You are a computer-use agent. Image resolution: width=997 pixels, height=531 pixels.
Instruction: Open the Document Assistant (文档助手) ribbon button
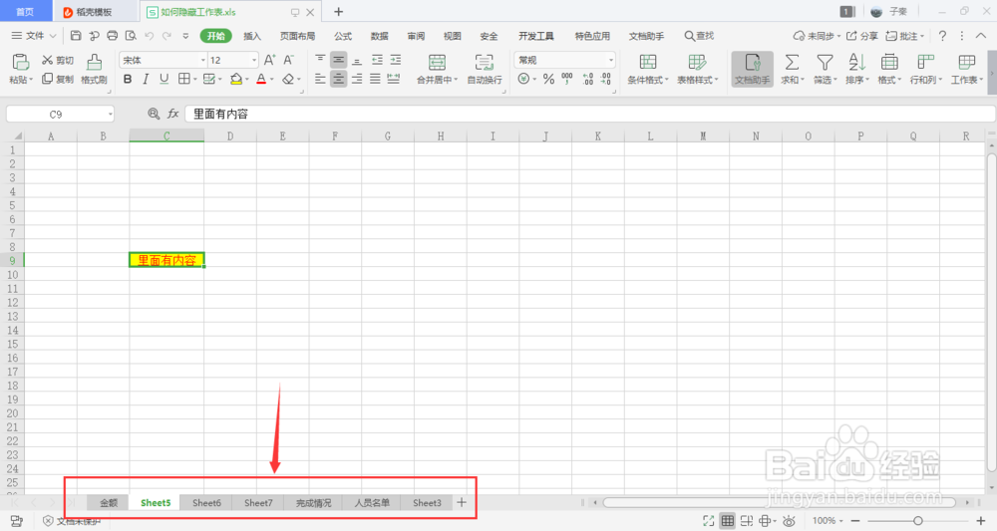tap(752, 69)
